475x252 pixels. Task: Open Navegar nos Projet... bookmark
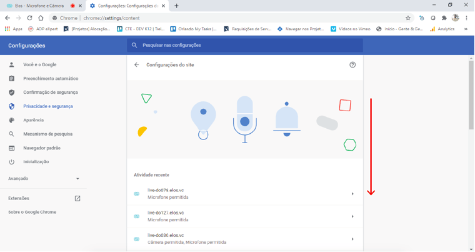tap(301, 29)
